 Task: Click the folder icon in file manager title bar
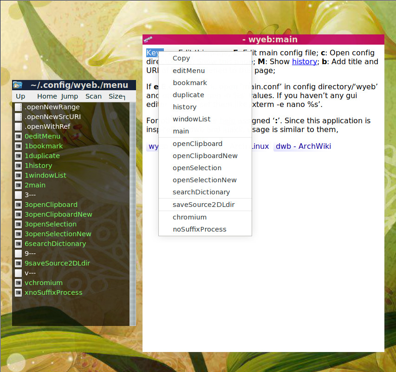click(18, 85)
